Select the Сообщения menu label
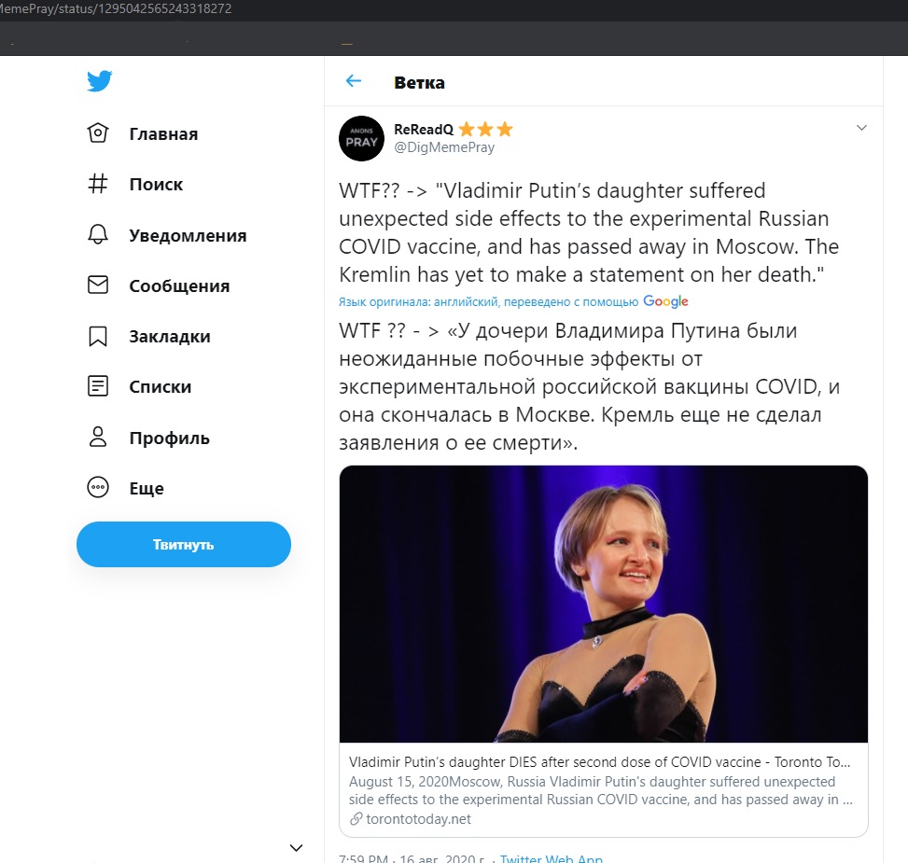 click(179, 285)
